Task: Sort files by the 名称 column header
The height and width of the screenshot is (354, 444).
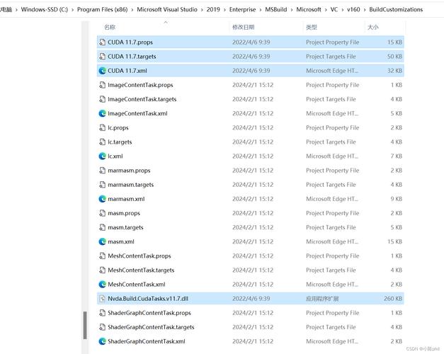Action: pyautogui.click(x=110, y=27)
